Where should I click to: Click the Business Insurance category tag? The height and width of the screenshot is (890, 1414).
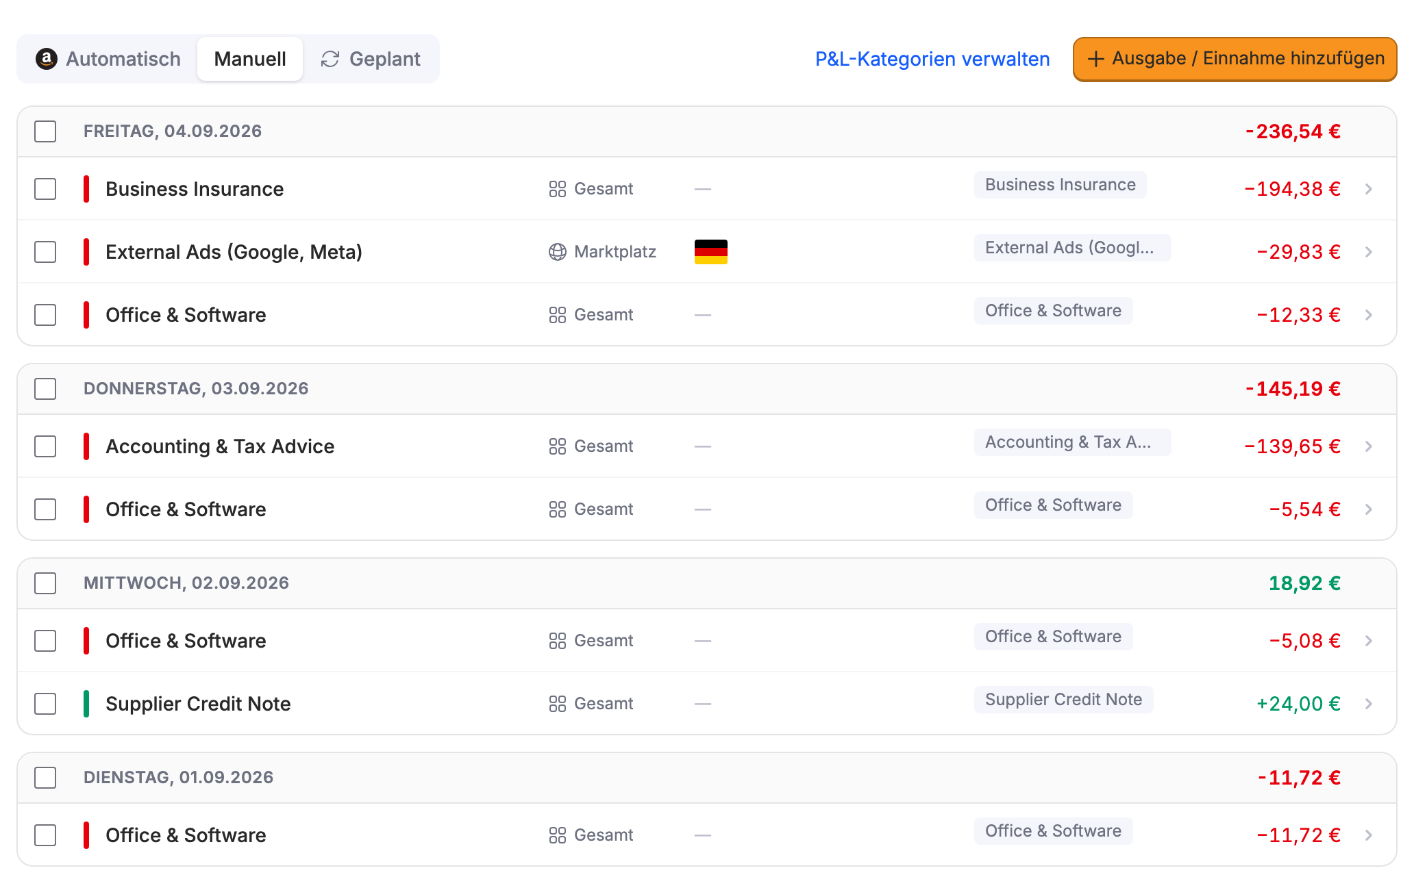[x=1060, y=185]
